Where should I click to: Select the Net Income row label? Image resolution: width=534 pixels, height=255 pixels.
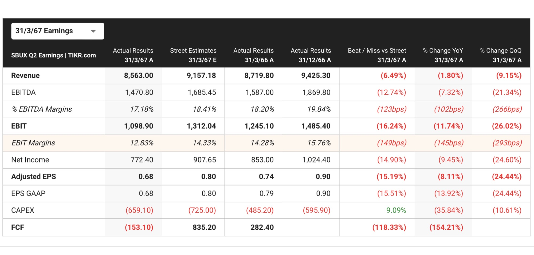point(30,160)
